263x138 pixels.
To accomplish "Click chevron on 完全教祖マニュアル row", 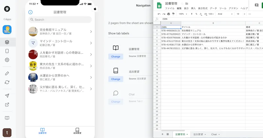I will click(91, 31).
